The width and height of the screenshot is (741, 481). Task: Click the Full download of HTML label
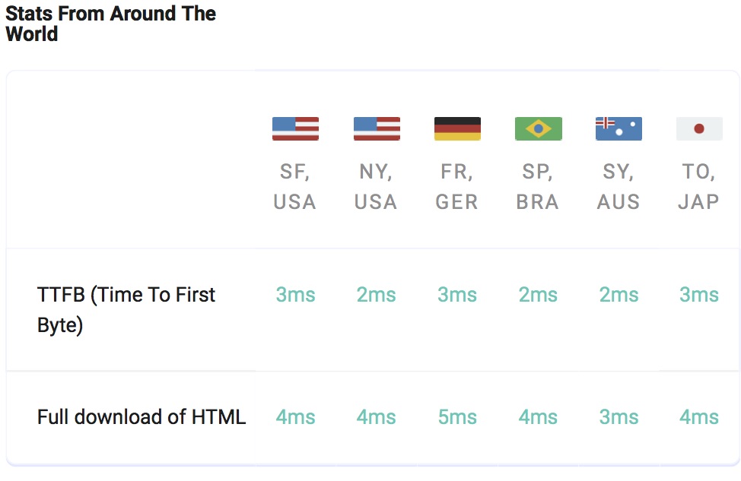[142, 416]
